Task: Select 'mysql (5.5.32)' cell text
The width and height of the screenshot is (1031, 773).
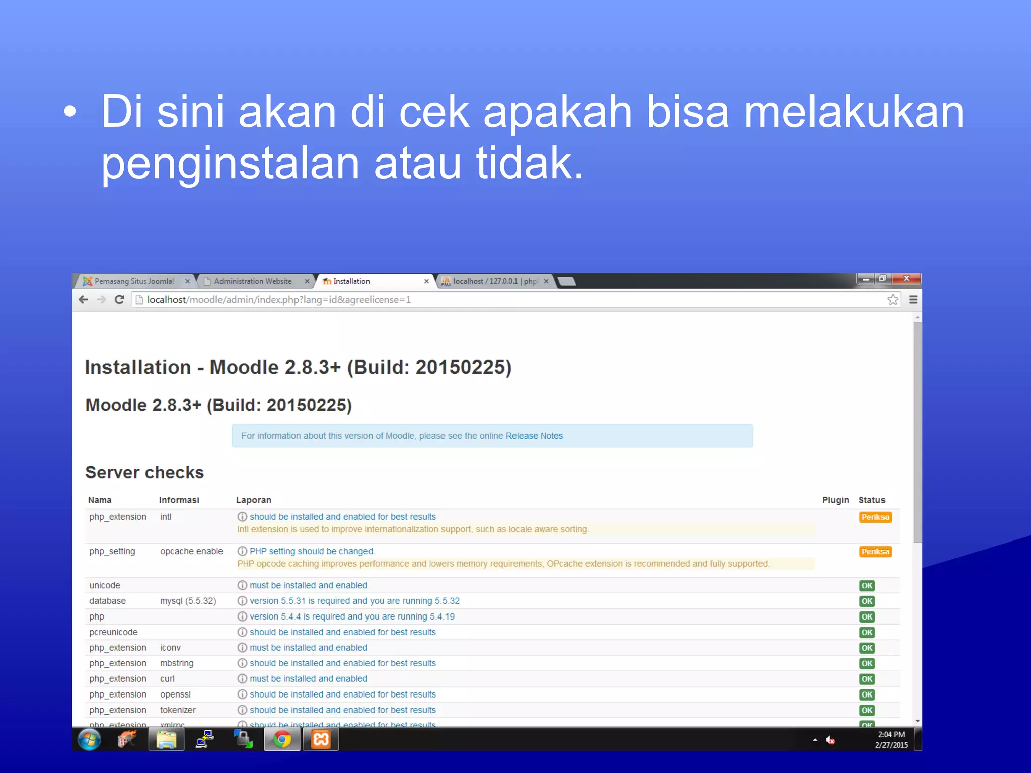Action: point(188,601)
